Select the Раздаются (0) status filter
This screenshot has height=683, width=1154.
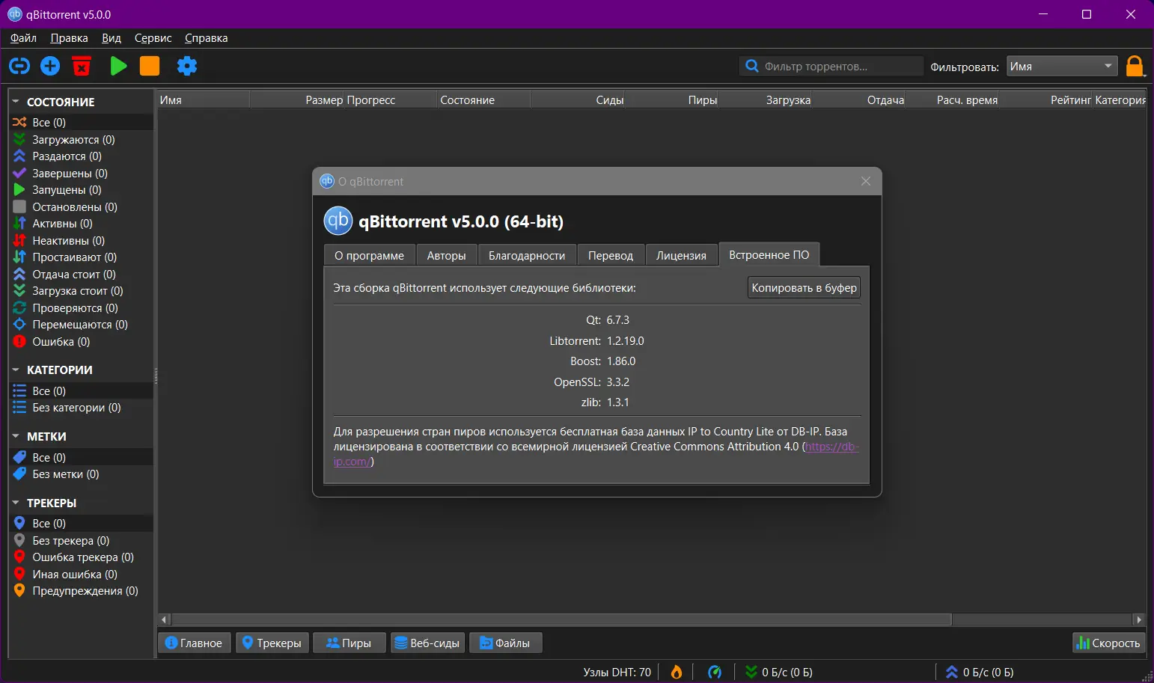81,156
